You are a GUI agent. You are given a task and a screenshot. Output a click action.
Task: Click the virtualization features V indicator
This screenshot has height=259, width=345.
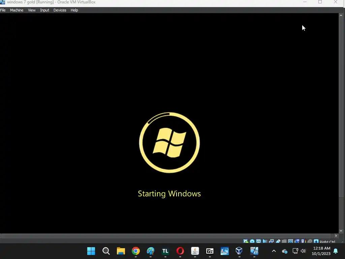click(x=304, y=241)
